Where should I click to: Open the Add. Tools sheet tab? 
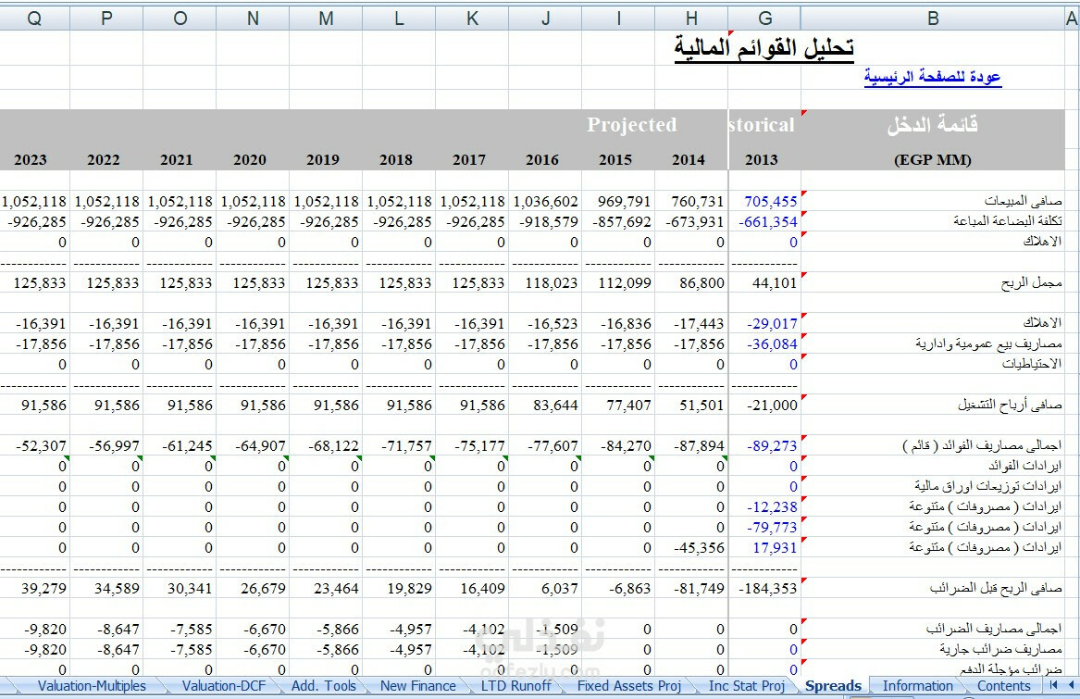click(323, 686)
